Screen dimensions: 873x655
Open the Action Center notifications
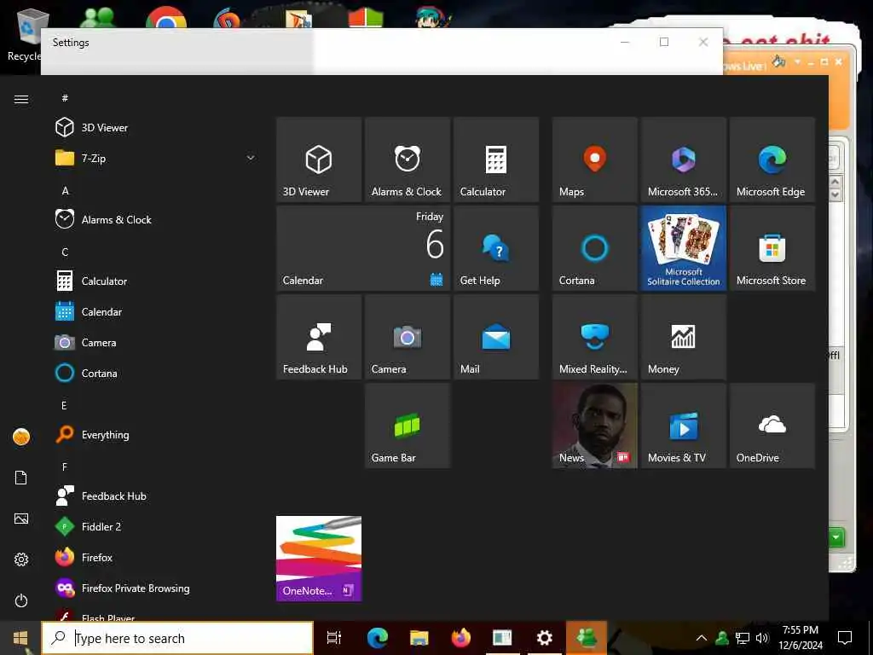pos(845,638)
